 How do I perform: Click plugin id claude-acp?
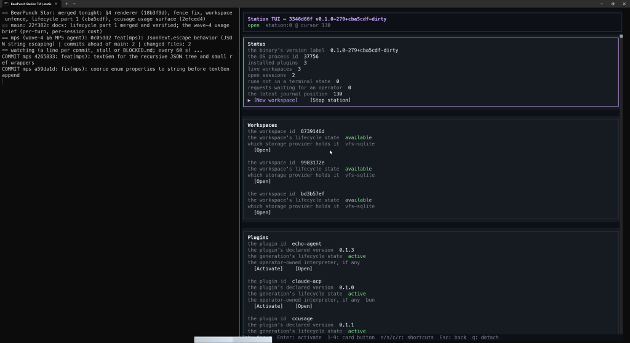[306, 281]
